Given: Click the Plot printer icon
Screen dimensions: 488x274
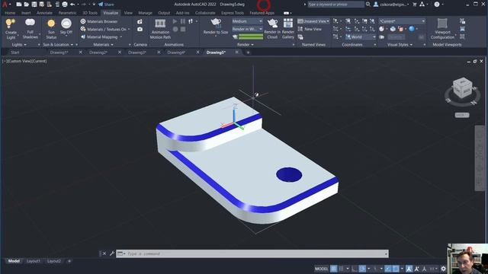Looking at the screenshot, I should tap(65, 5).
